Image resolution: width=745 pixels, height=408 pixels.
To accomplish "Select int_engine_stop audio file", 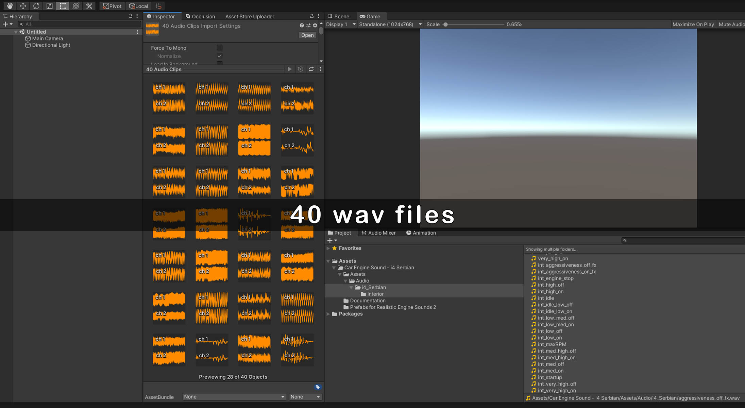I will (x=555, y=278).
